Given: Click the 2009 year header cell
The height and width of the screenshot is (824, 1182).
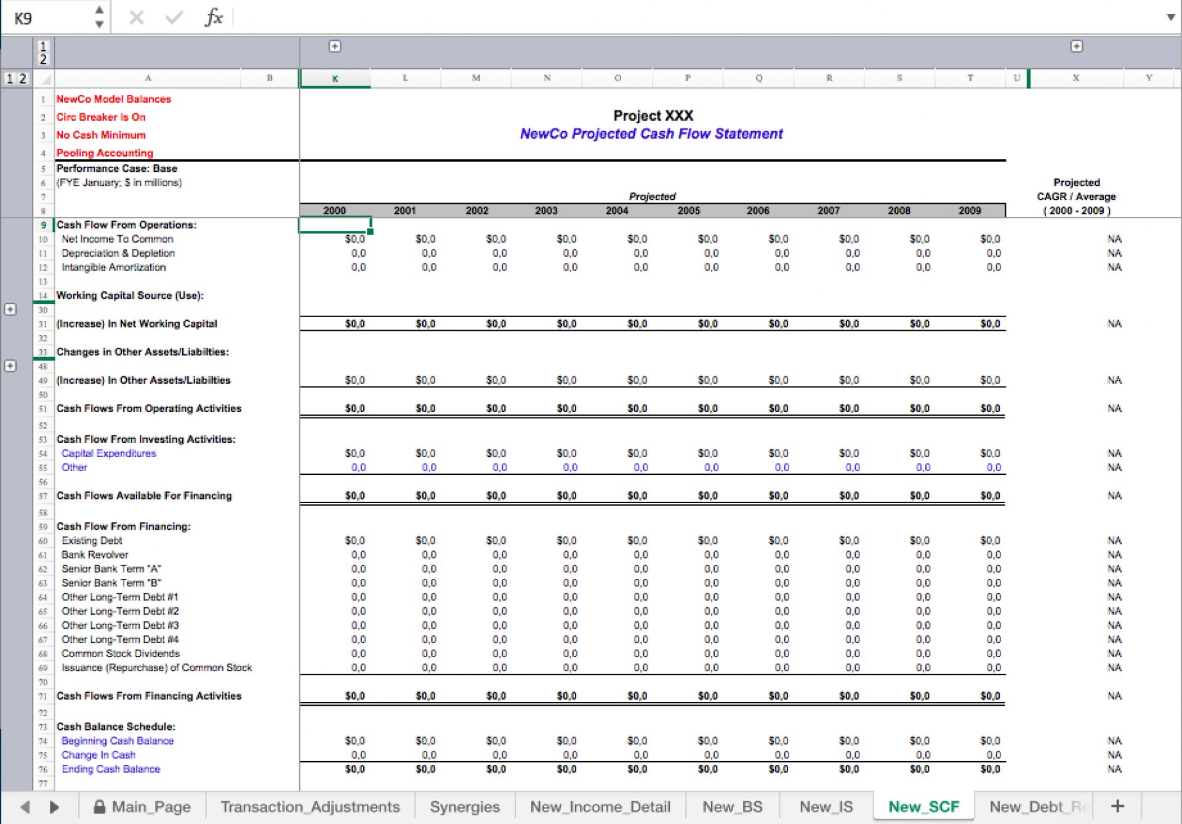Looking at the screenshot, I should 970,211.
